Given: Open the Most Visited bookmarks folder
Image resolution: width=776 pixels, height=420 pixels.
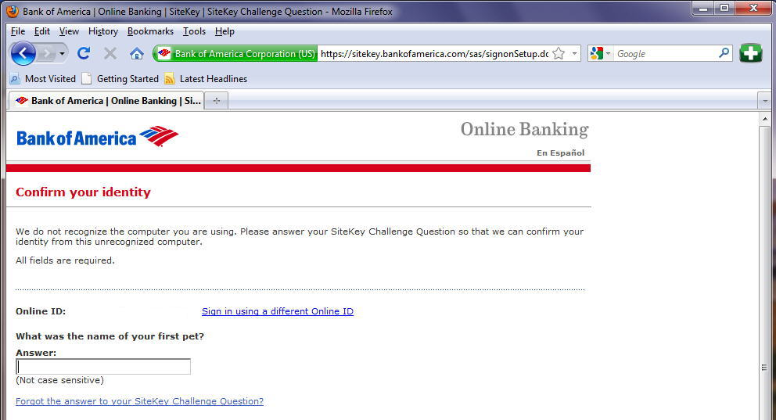Looking at the screenshot, I should (x=43, y=79).
